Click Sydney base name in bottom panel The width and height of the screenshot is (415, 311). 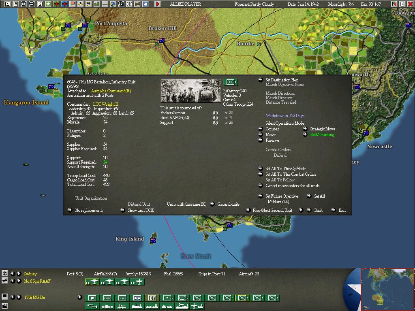point(30,274)
